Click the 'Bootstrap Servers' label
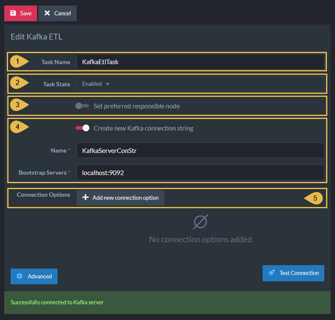Viewport: 335px width, 320px height. 43,173
